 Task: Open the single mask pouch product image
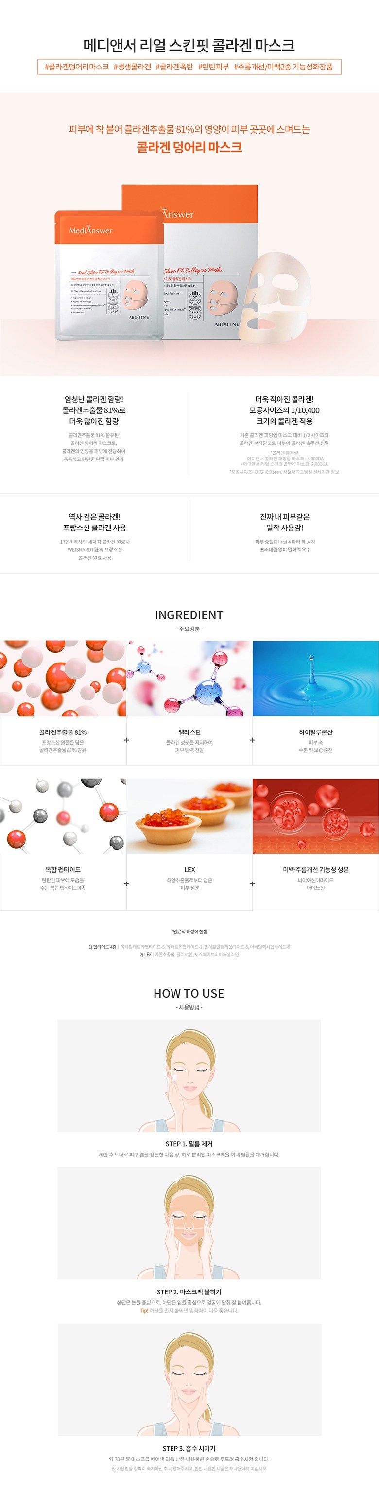tap(109, 275)
